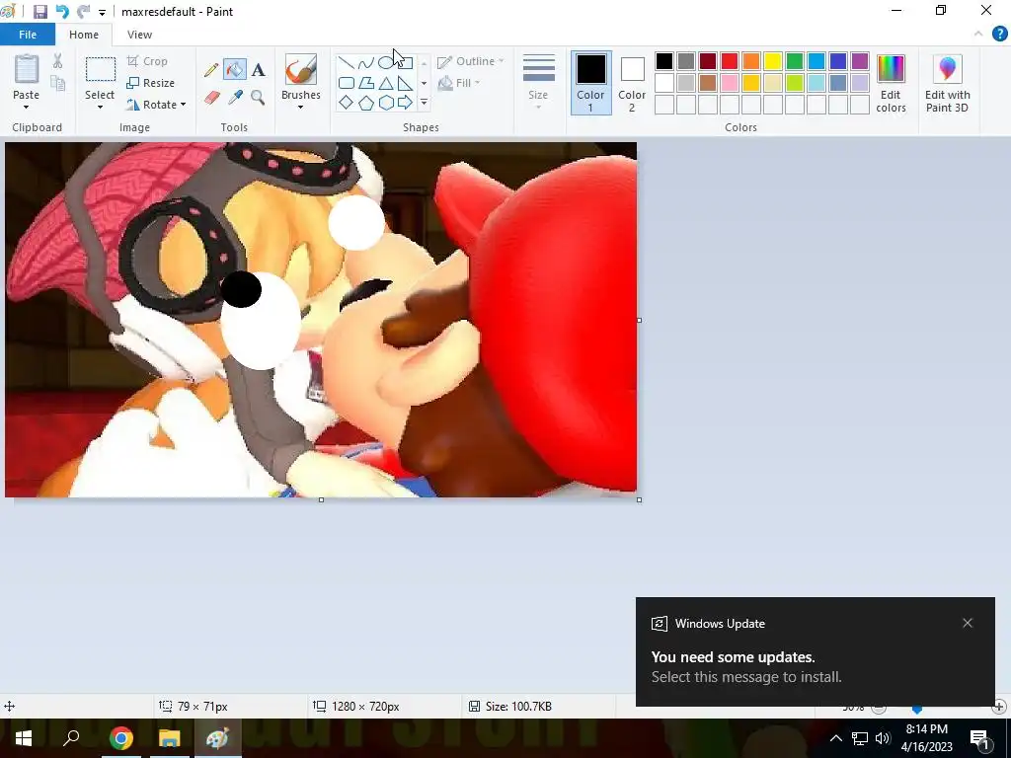The width and height of the screenshot is (1011, 758).
Task: Choose the Polygon shape
Action: [365, 83]
